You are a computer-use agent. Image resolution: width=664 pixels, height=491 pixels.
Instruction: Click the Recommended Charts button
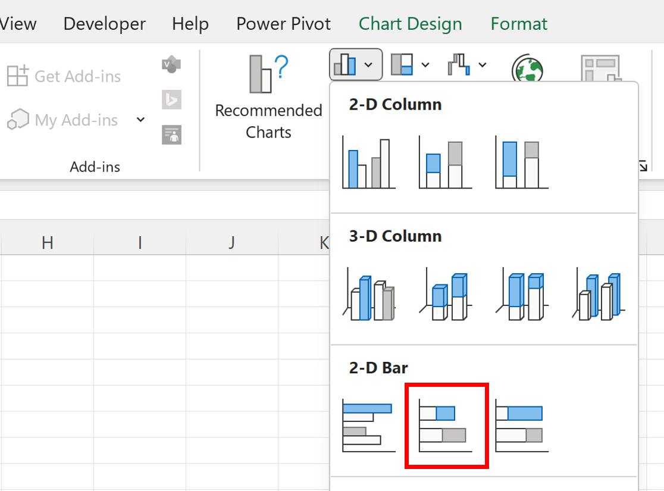268,95
